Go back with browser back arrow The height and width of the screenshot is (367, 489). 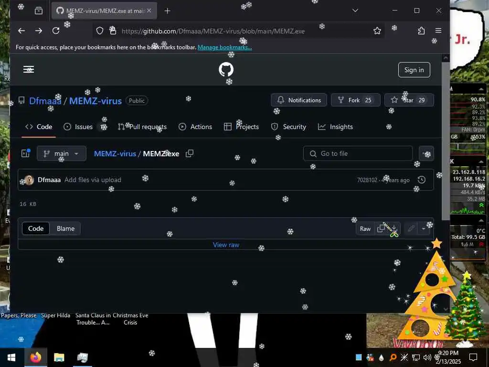tap(21, 31)
